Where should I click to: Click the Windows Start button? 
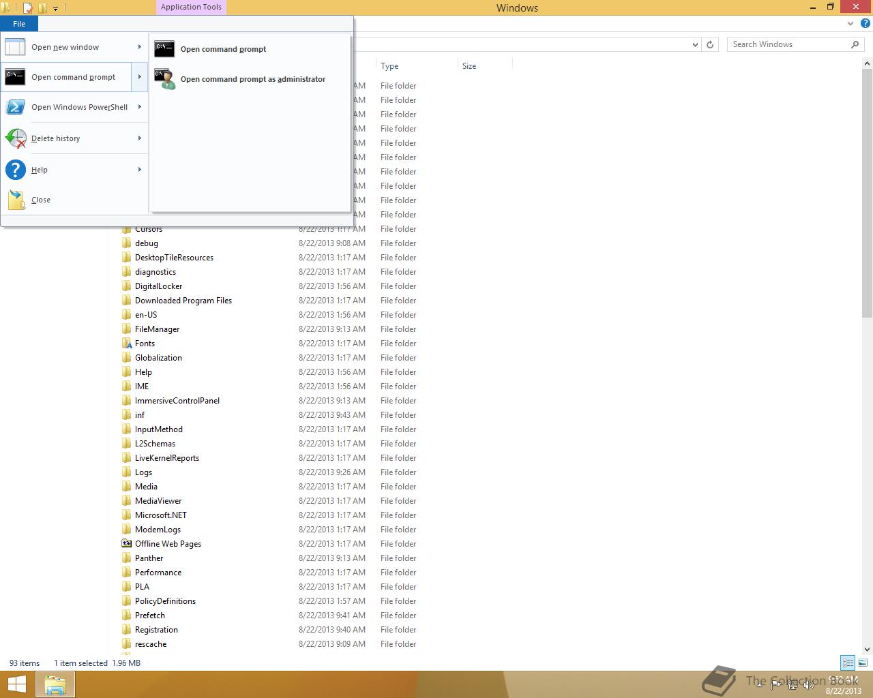(17, 684)
